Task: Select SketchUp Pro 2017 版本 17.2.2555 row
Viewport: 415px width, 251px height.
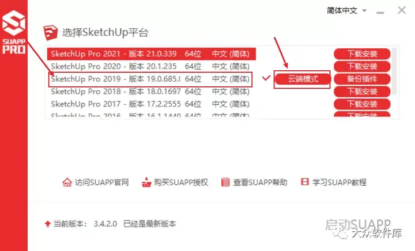Action: 151,104
